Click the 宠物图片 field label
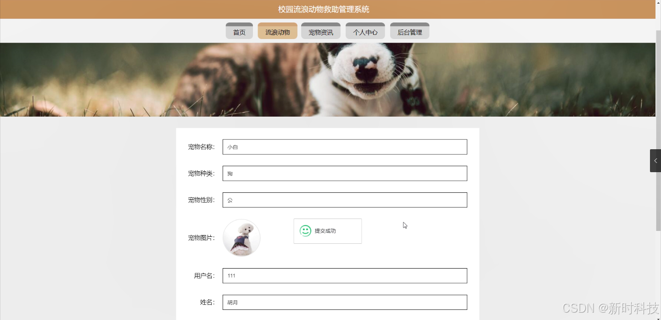 tap(201, 238)
